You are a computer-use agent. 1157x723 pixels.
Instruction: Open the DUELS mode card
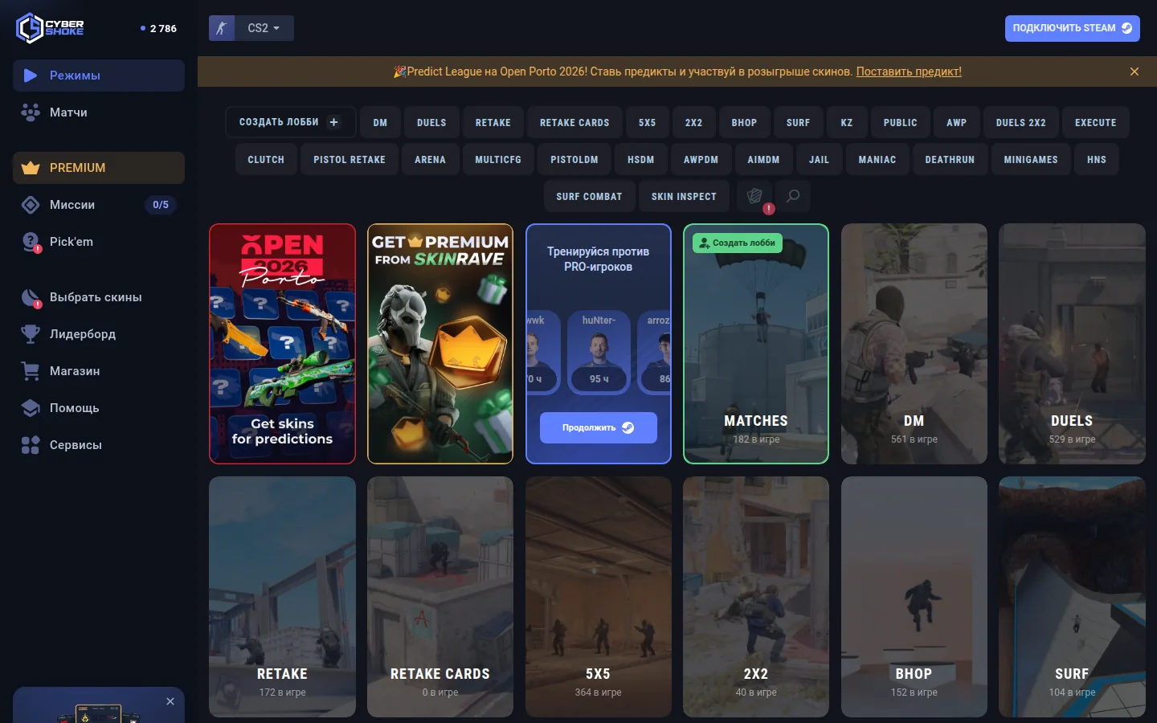[x=1072, y=344]
